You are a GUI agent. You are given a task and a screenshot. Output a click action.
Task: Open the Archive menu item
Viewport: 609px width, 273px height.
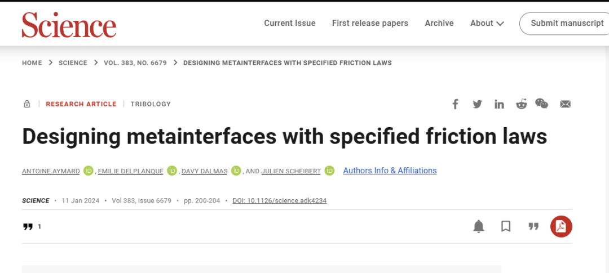click(x=439, y=23)
